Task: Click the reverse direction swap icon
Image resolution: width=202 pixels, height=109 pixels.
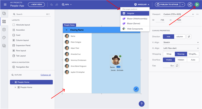Action: [189, 37]
